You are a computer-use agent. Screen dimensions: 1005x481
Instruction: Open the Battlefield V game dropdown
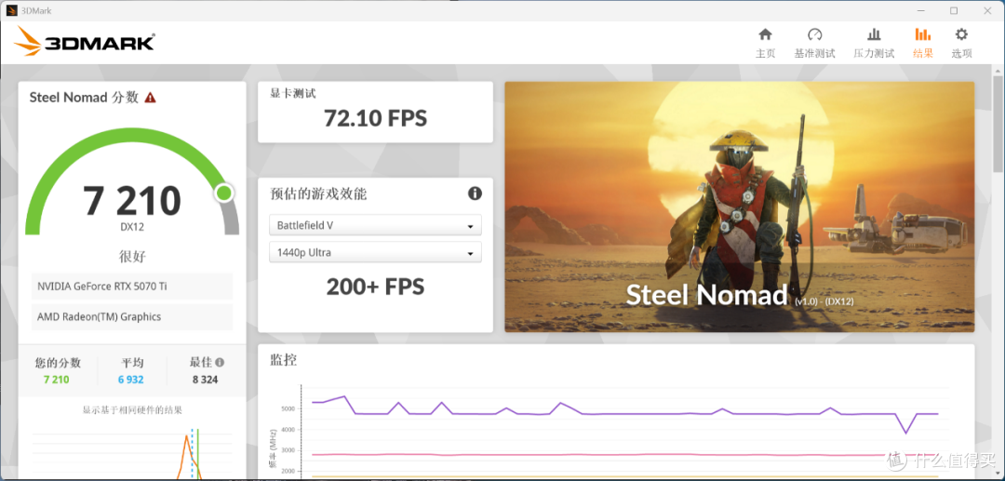click(x=375, y=225)
